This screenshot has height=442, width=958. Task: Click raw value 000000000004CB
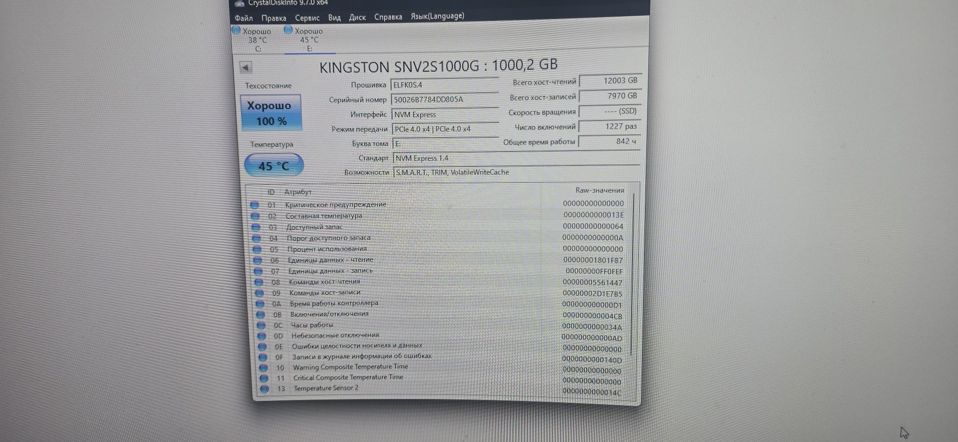coord(592,316)
